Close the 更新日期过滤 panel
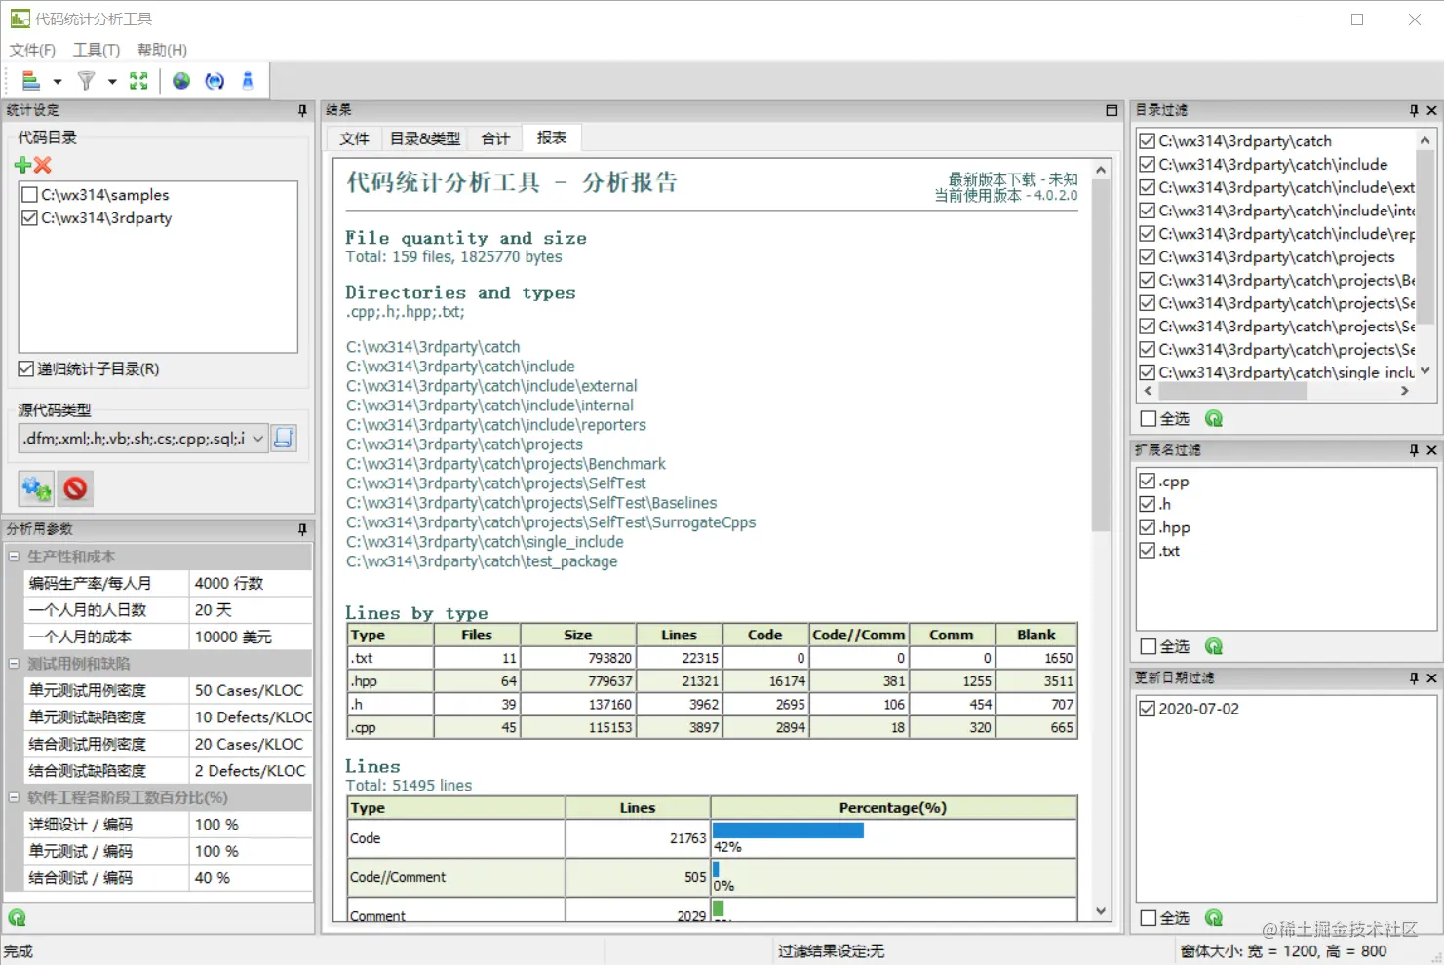 1431,678
